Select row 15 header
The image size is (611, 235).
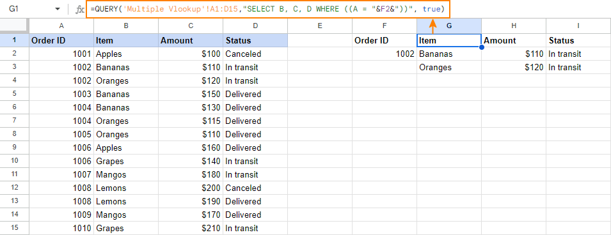[15, 228]
